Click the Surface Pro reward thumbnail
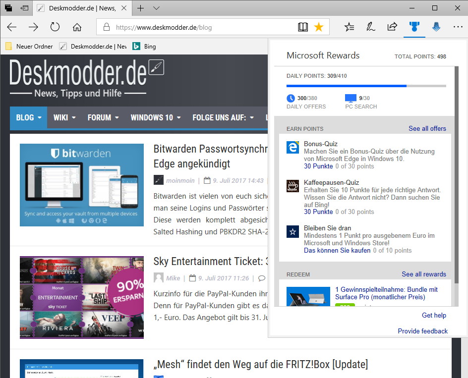The width and height of the screenshot is (468, 378). (308, 297)
